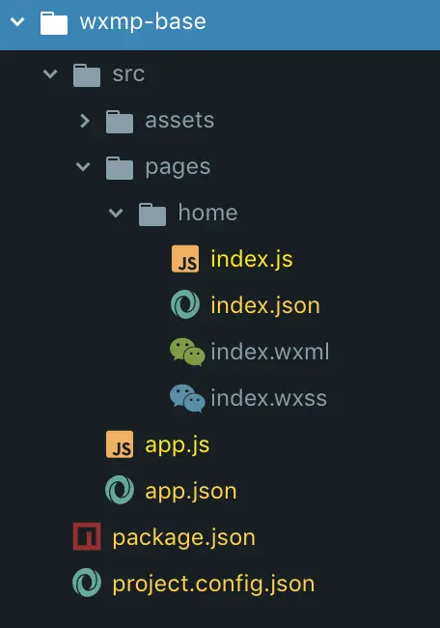Open the index.js file

click(252, 260)
